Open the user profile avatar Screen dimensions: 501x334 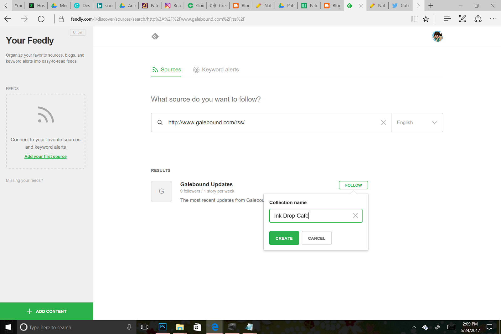click(x=437, y=36)
